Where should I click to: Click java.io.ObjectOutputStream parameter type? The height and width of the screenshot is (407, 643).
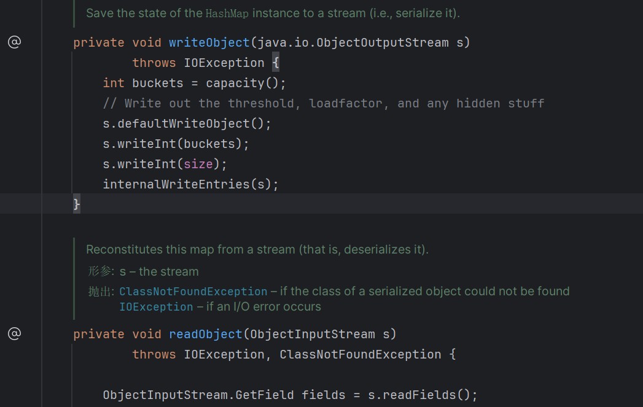point(353,42)
